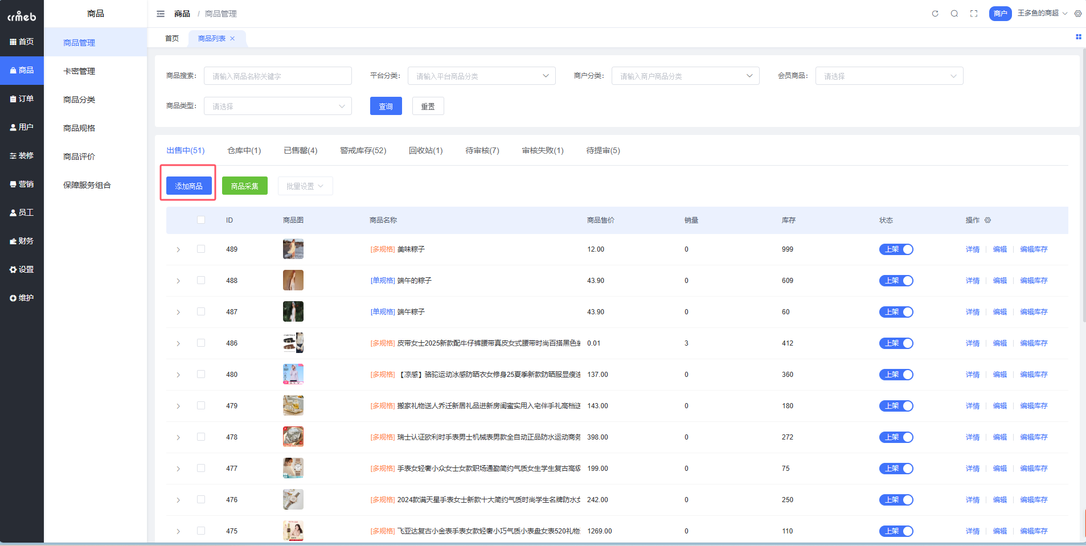Click 编辑库存 link for product 480
The height and width of the screenshot is (546, 1086).
point(1034,375)
